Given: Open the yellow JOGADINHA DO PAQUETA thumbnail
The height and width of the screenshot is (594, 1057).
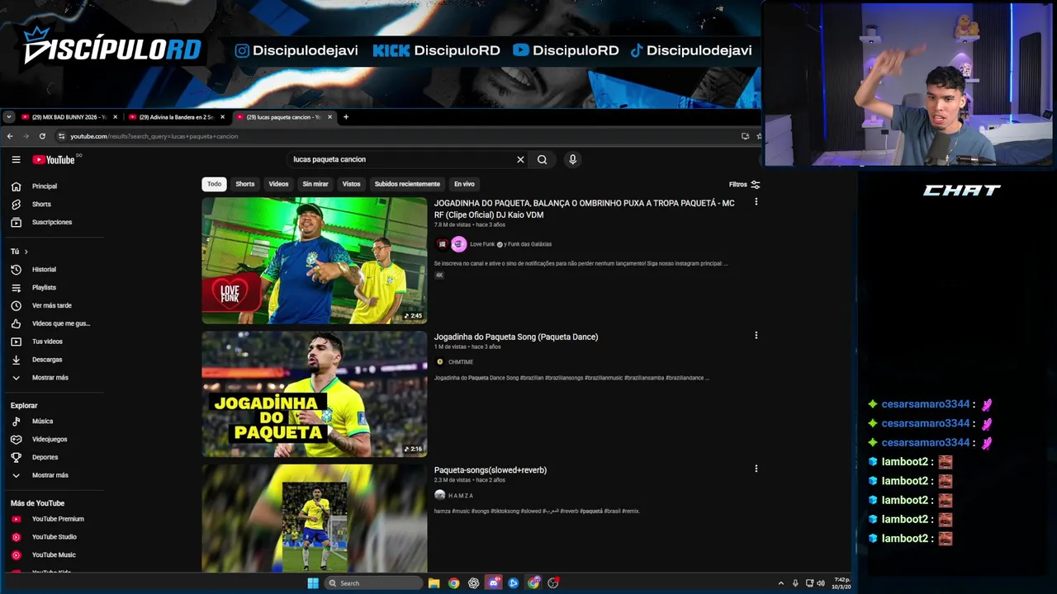Looking at the screenshot, I should 315,394.
